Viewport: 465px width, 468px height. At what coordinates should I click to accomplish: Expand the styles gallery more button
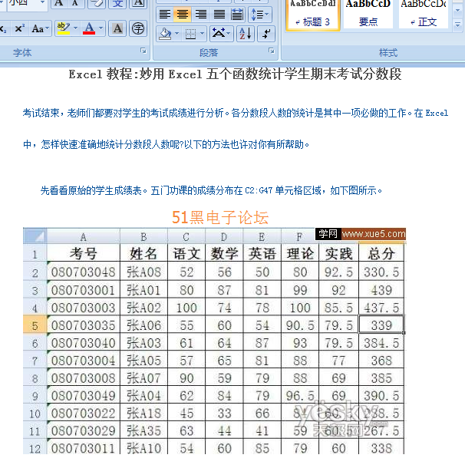pyautogui.click(x=457, y=25)
